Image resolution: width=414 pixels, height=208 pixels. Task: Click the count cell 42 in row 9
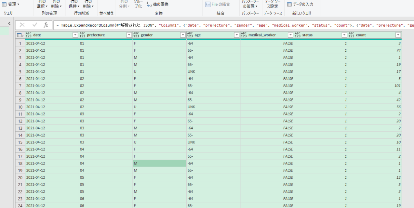point(375,100)
